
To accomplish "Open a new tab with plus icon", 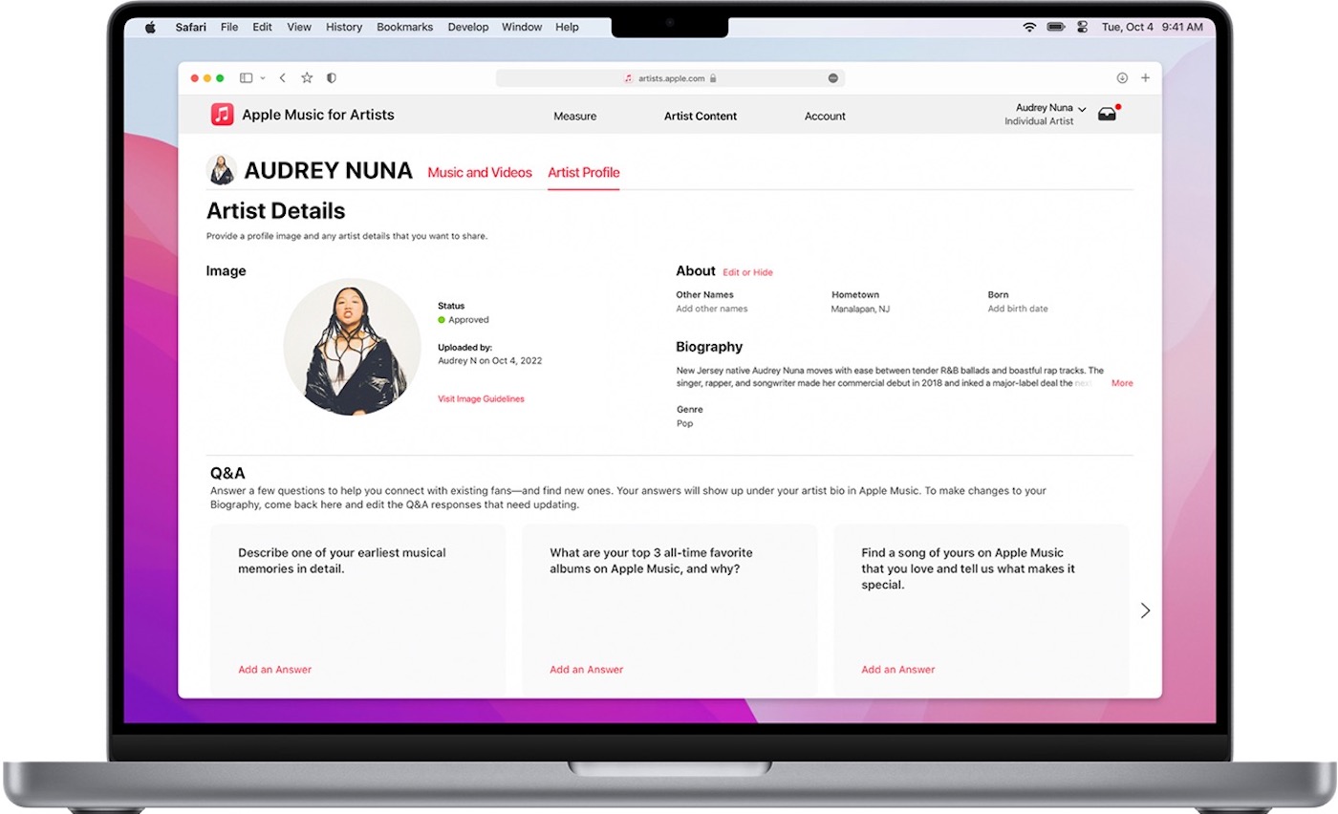I will point(1145,78).
